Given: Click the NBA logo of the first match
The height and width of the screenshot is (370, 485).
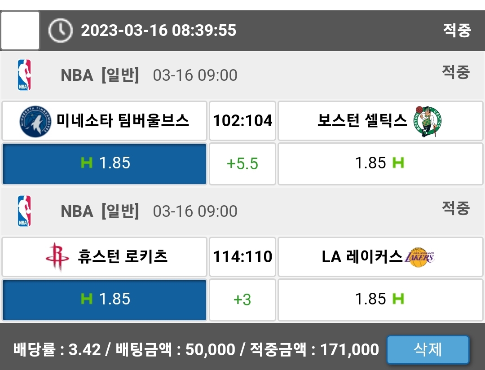Looking at the screenshot, I should 24,75.
